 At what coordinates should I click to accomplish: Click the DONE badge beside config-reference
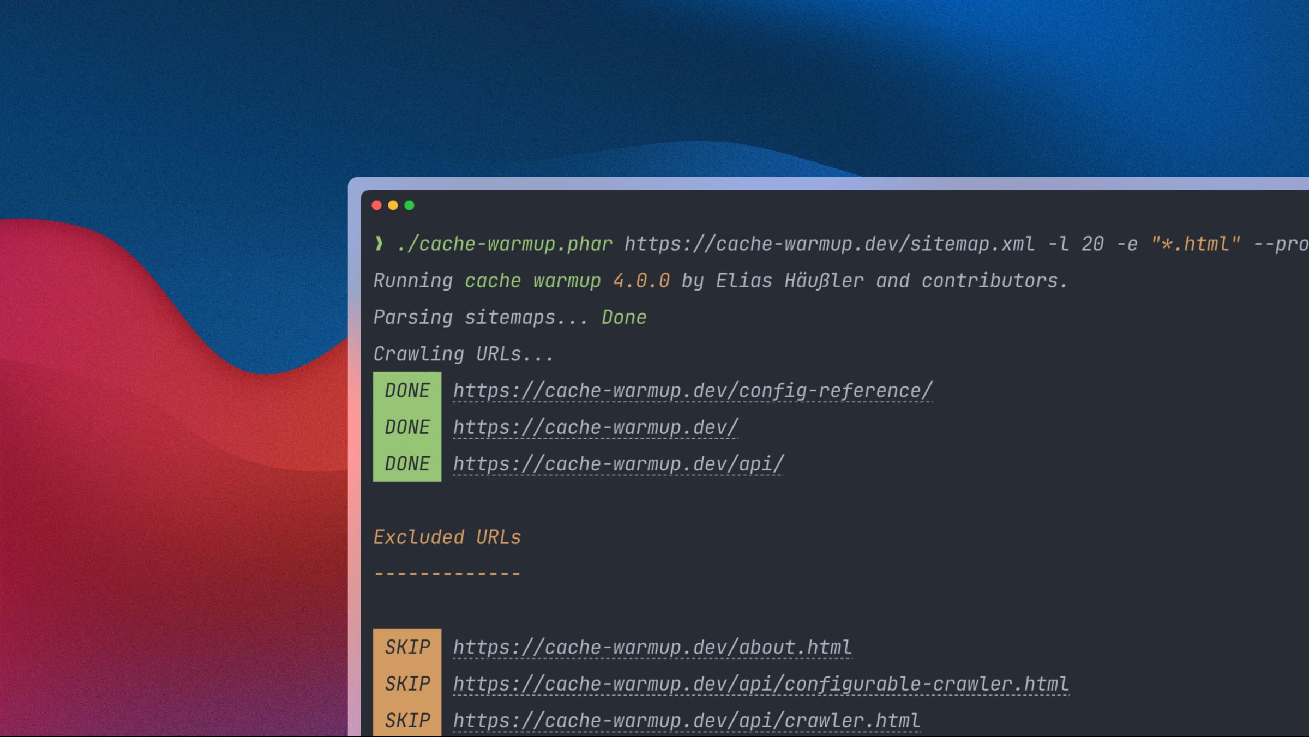point(407,391)
